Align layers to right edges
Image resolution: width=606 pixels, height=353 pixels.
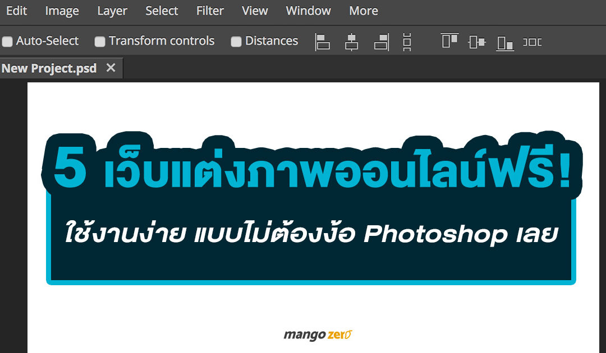pos(382,41)
